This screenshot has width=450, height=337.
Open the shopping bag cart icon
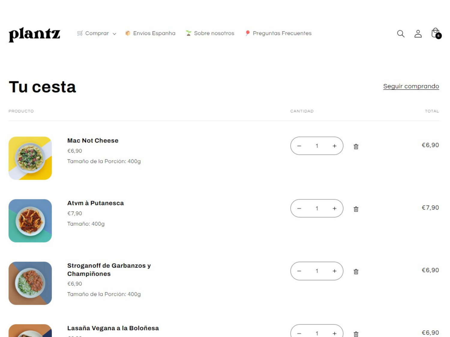(x=436, y=33)
